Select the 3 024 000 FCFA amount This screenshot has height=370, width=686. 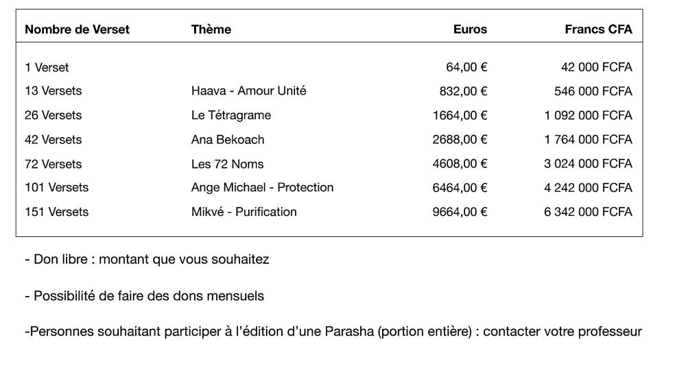point(588,164)
